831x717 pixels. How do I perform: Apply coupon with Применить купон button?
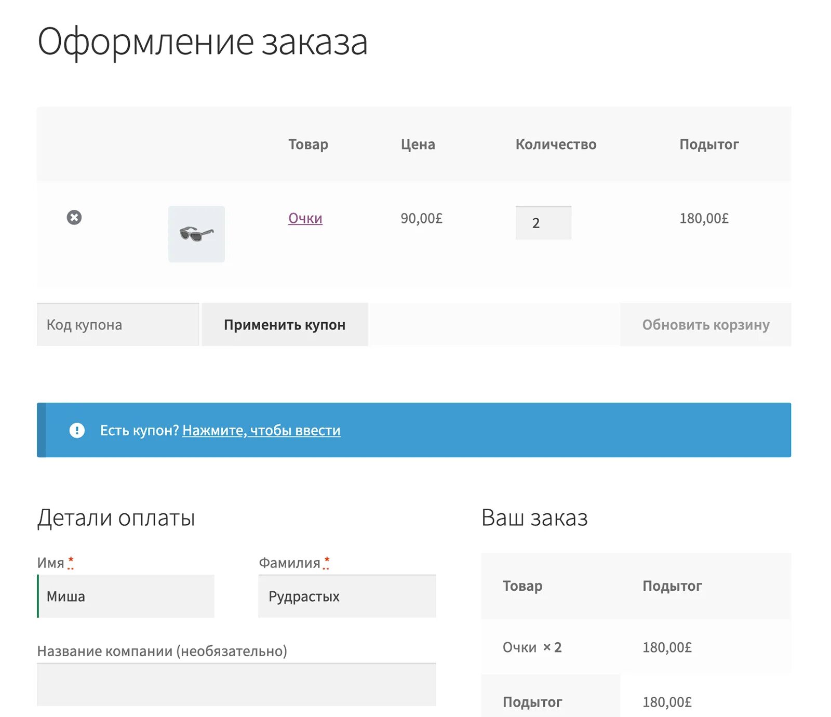[285, 325]
